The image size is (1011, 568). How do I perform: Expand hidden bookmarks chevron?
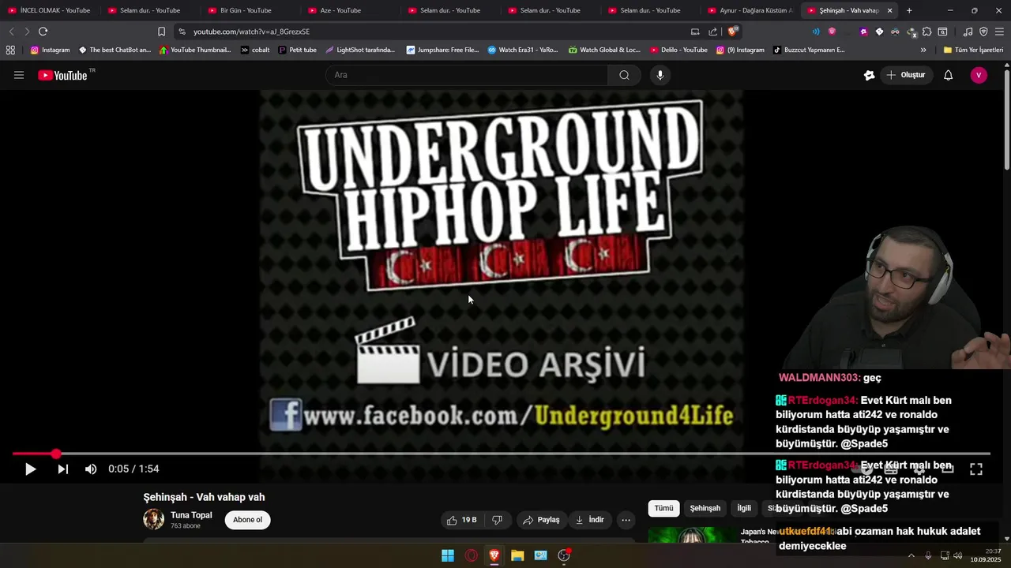pyautogui.click(x=923, y=50)
